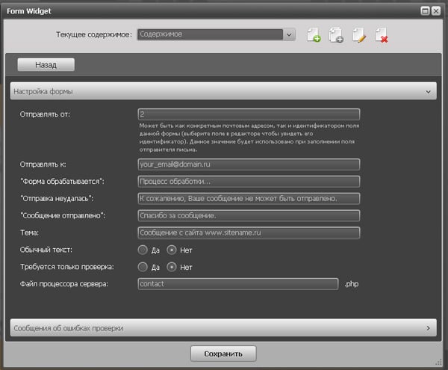Click the Отправлять от input field

click(x=249, y=114)
